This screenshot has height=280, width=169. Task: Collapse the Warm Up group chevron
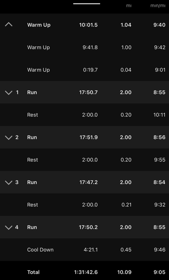coord(9,25)
